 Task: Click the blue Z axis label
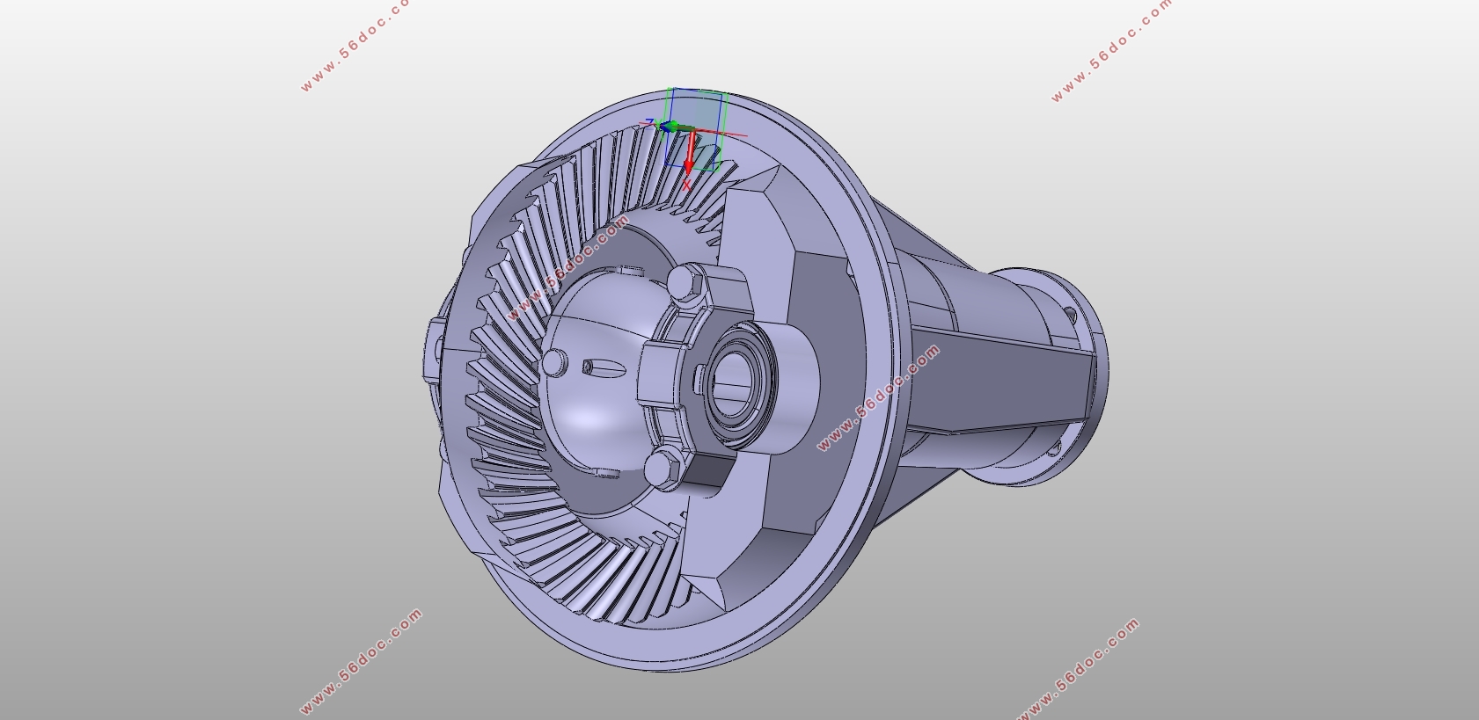[x=651, y=122]
